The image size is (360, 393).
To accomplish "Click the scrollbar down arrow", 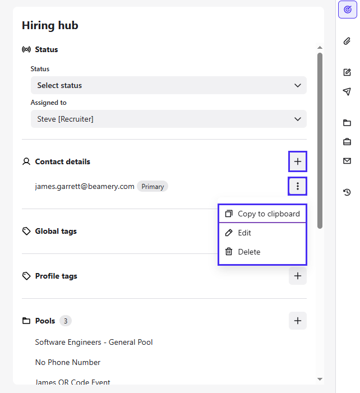I will click(320, 379).
